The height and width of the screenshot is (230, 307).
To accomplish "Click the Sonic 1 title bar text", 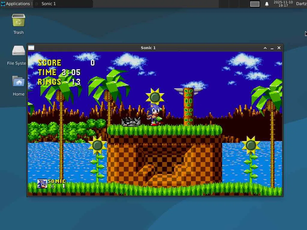I will click(x=148, y=48).
